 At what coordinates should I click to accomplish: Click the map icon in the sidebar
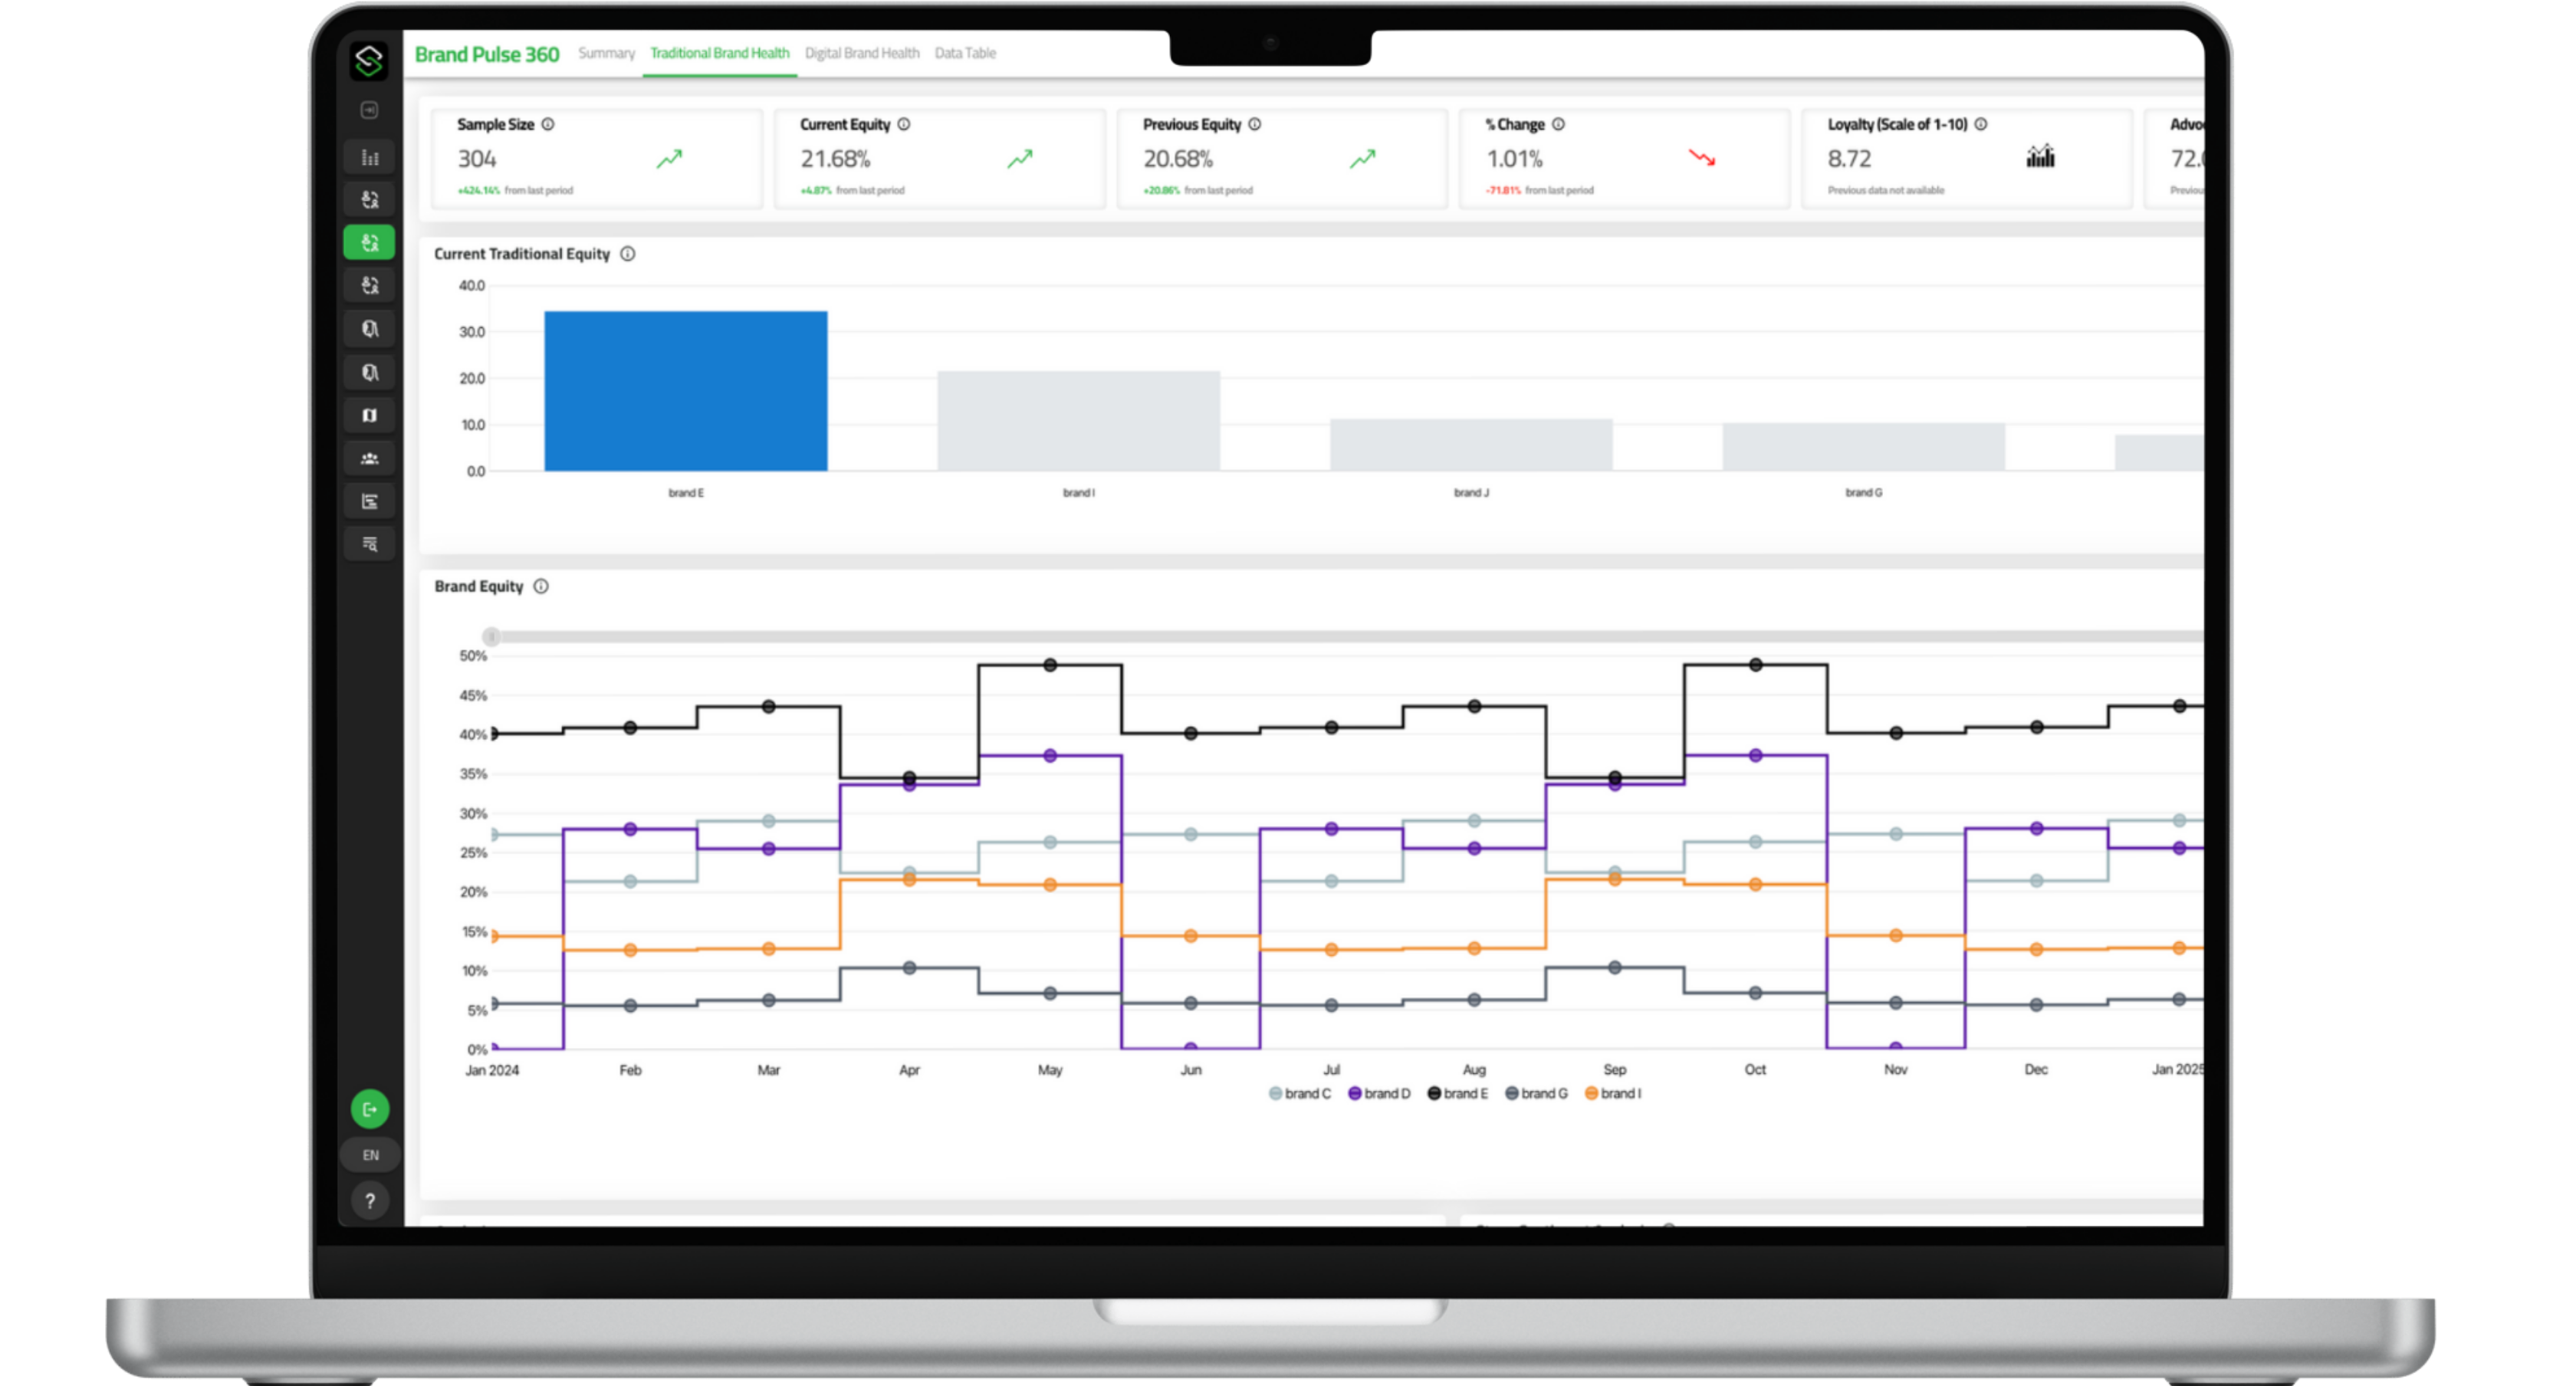pyautogui.click(x=369, y=415)
